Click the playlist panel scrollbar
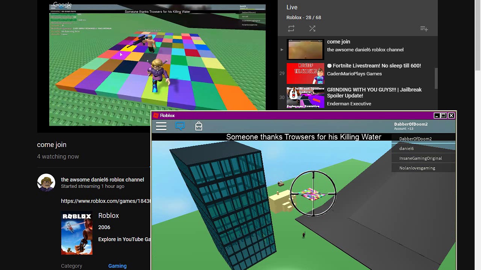The width and height of the screenshot is (481, 270). 436,78
